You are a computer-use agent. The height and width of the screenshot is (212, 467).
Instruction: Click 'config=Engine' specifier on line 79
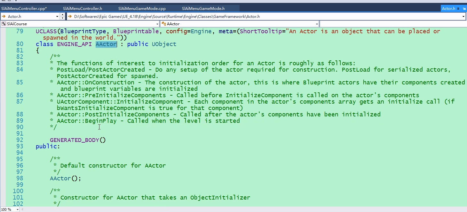[x=189, y=31]
